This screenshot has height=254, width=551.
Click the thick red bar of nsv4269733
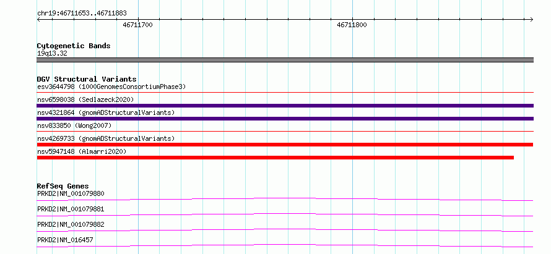coord(285,145)
